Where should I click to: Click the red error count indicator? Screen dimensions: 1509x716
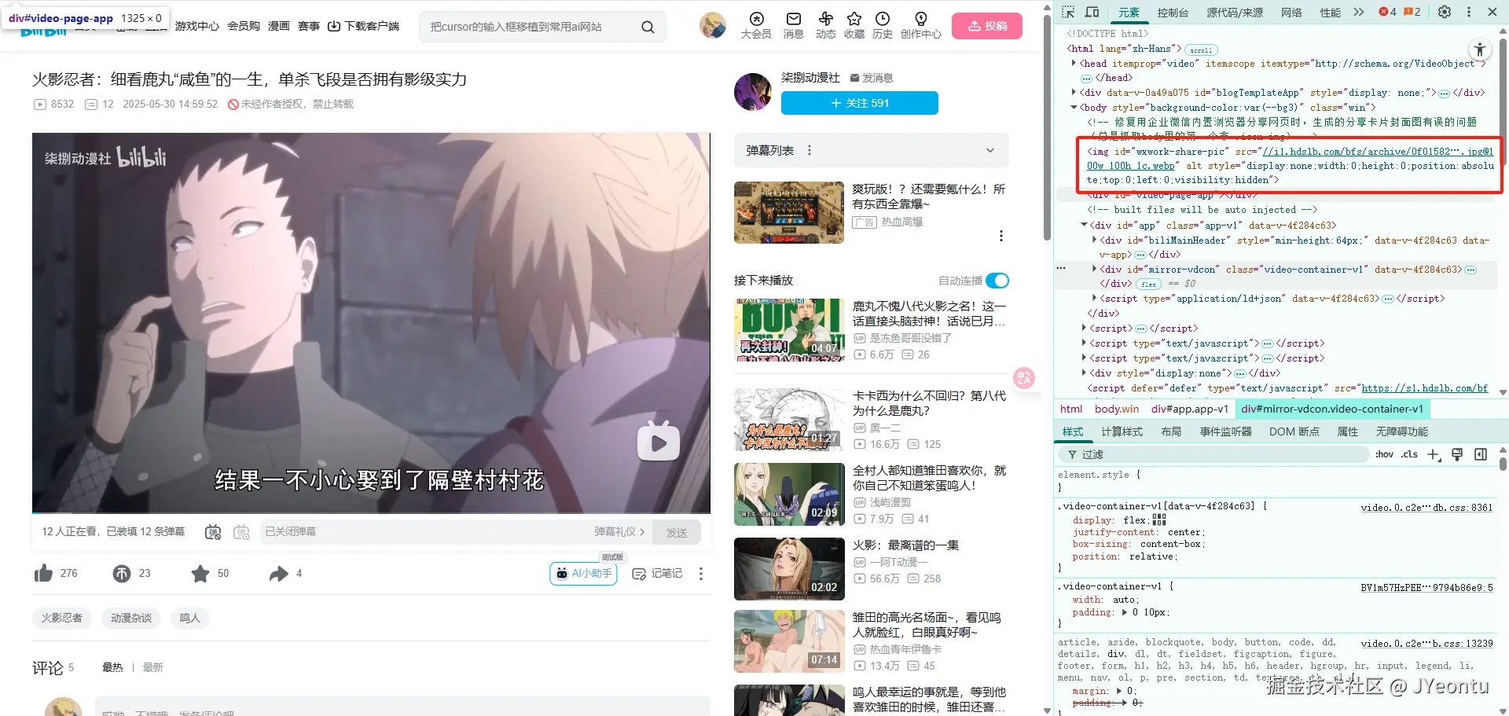tap(1387, 12)
